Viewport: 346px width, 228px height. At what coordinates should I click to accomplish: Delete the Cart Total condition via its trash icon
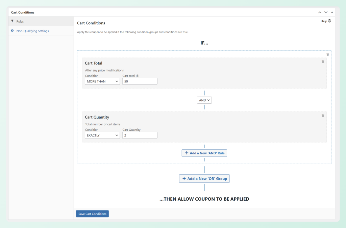323,62
